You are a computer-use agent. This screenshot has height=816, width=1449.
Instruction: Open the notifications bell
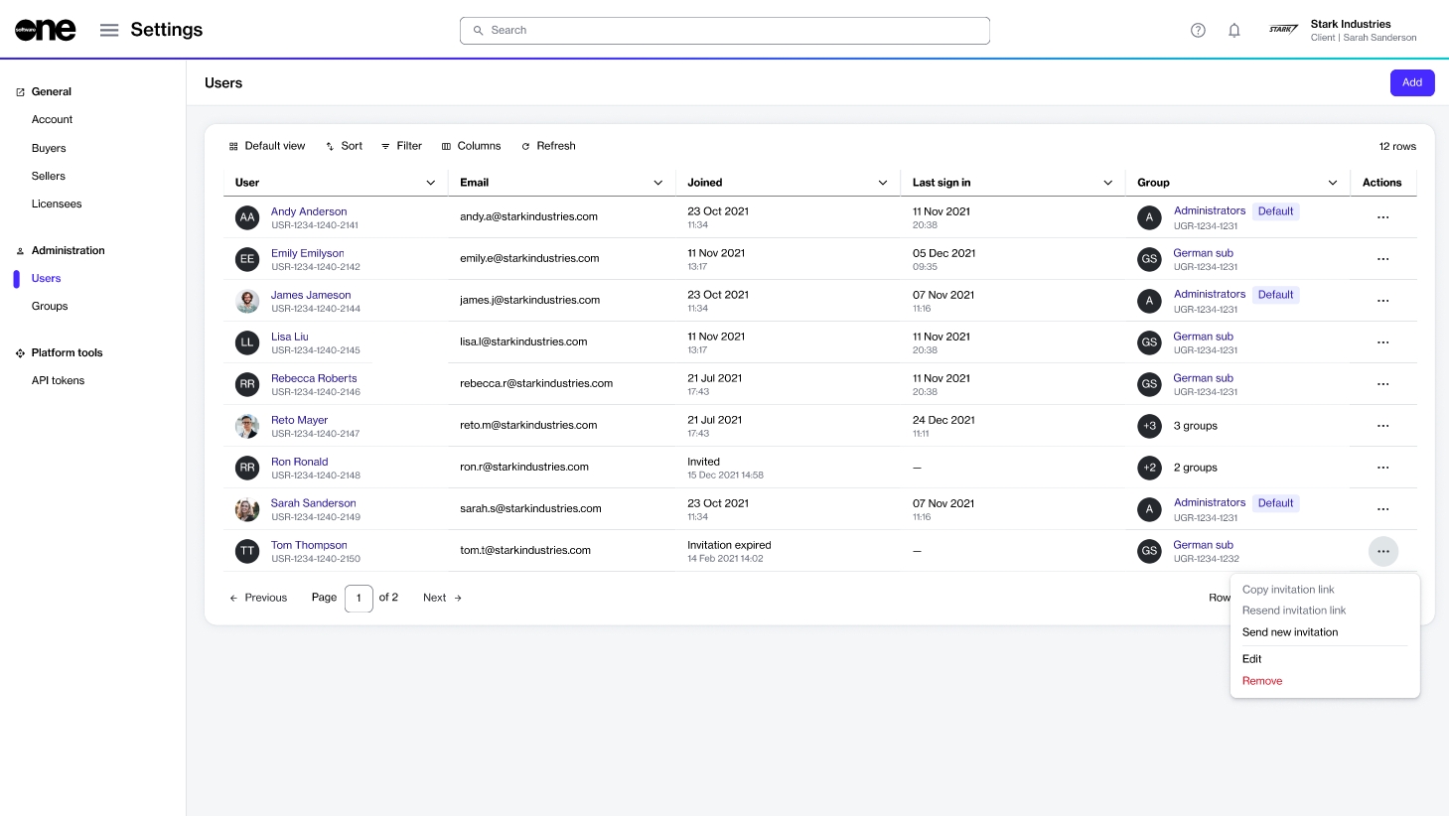pos(1234,30)
